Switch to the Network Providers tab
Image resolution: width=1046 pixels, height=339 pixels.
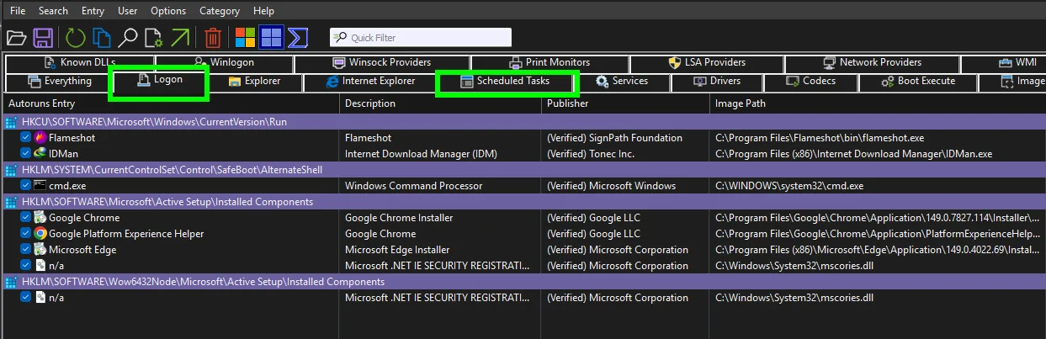click(872, 63)
